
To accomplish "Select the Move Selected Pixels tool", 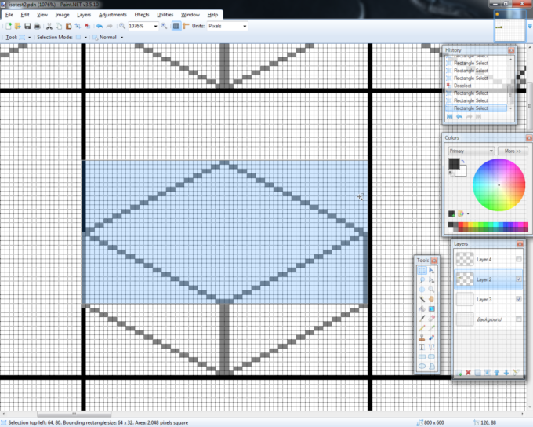I will coord(431,271).
